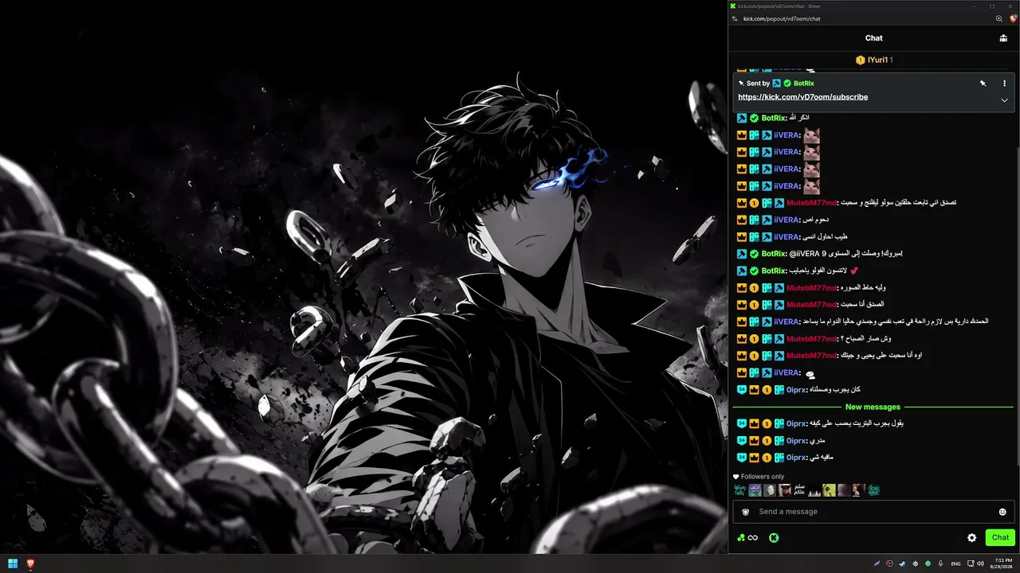Click iiVERA name in 'دحوم اص' message
Screen dimensions: 1020x573
click(x=786, y=220)
